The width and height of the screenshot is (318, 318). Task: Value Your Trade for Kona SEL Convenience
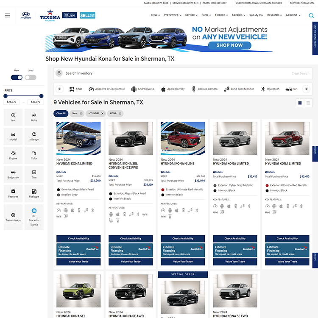131,262
